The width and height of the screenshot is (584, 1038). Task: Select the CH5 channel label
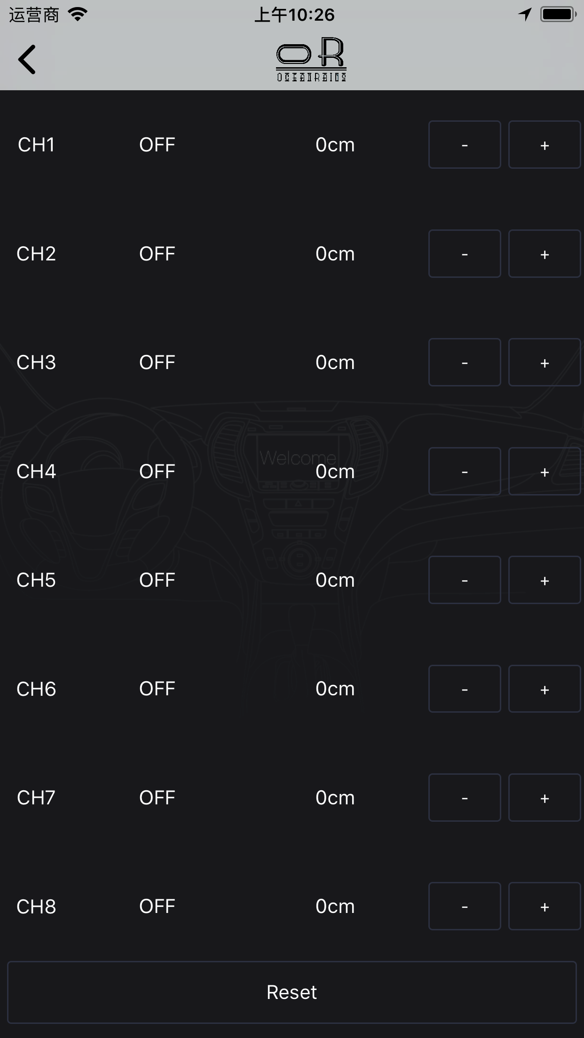pos(36,580)
